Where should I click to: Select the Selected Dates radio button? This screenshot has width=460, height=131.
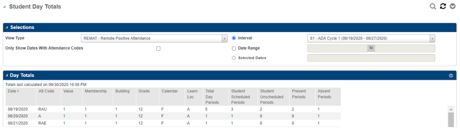coord(234,58)
